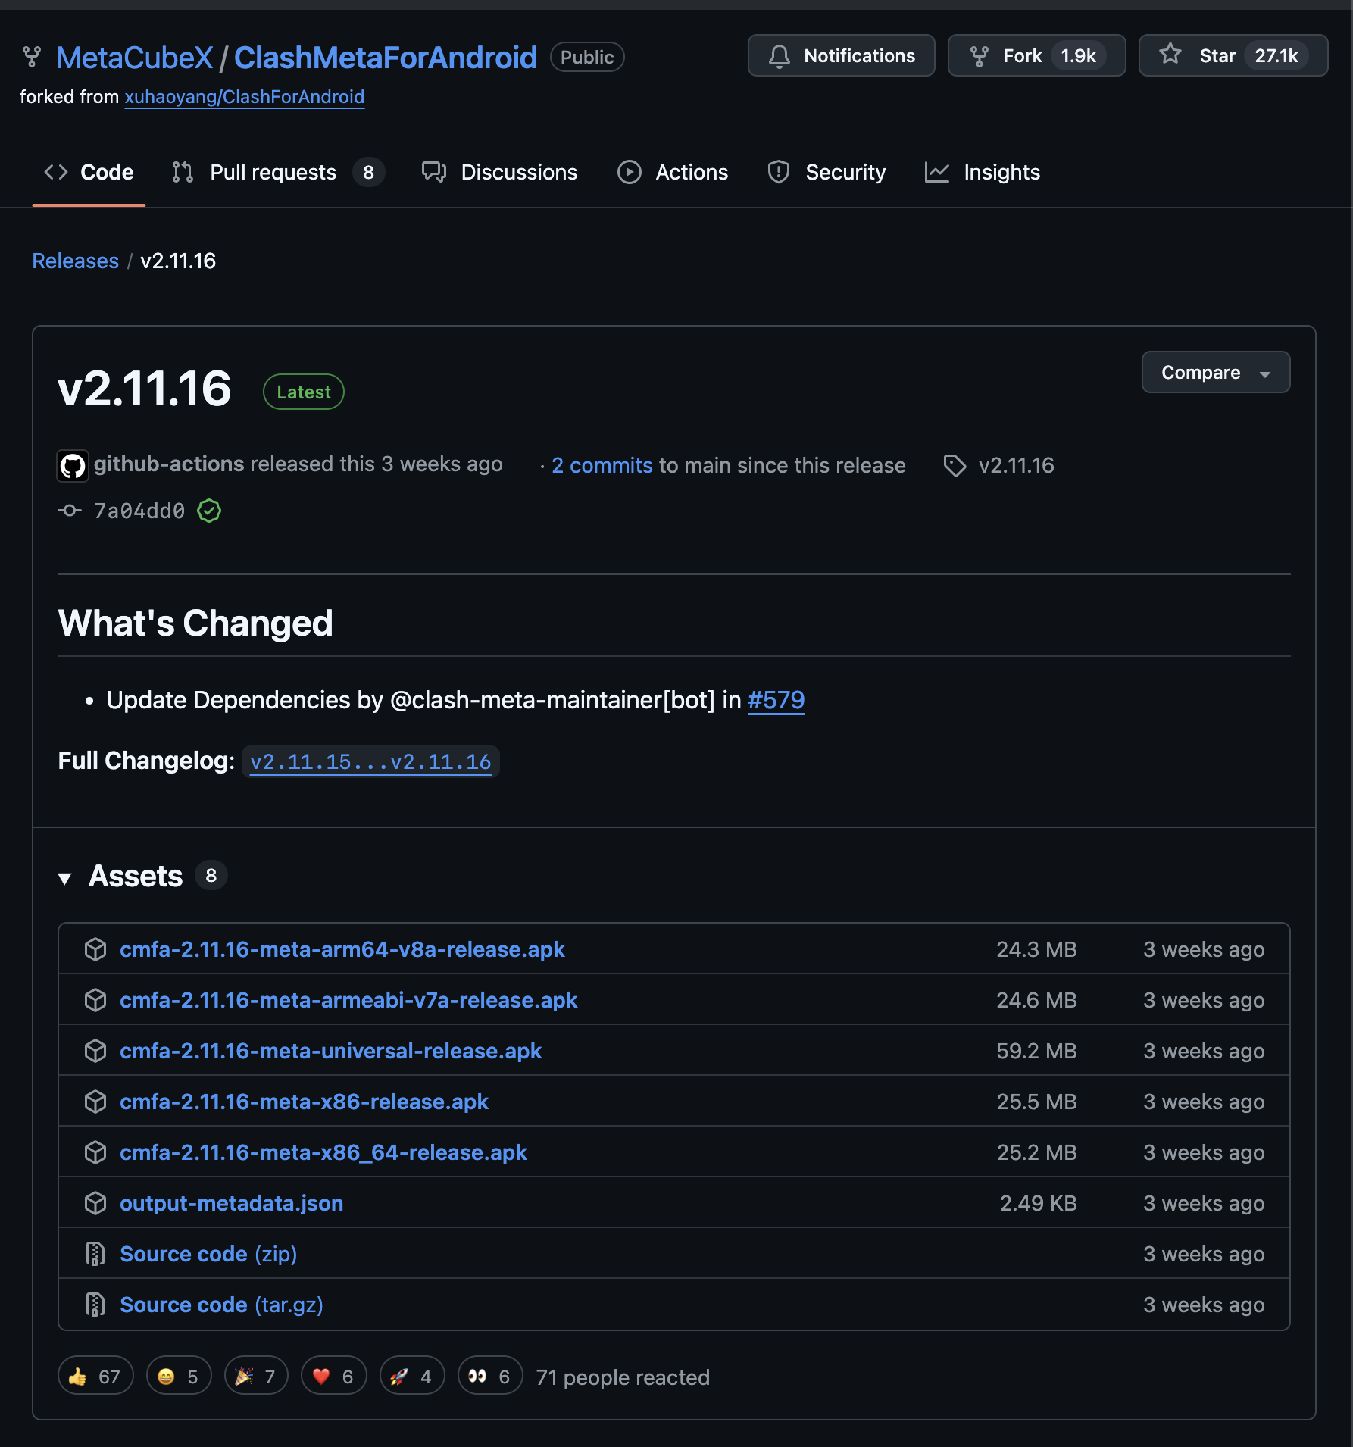Toggle the thumbs up reaction
The height and width of the screenshot is (1447, 1353).
(x=95, y=1376)
